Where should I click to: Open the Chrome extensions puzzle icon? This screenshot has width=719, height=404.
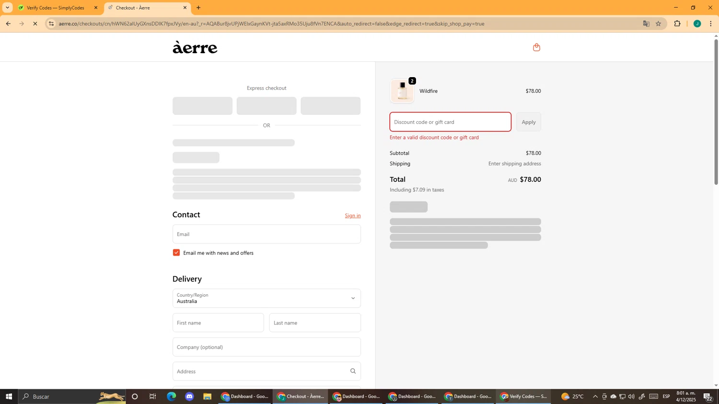(677, 23)
